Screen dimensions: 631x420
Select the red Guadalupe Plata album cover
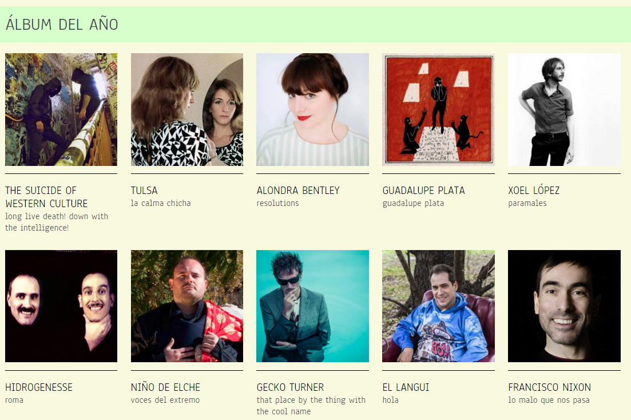(438, 109)
